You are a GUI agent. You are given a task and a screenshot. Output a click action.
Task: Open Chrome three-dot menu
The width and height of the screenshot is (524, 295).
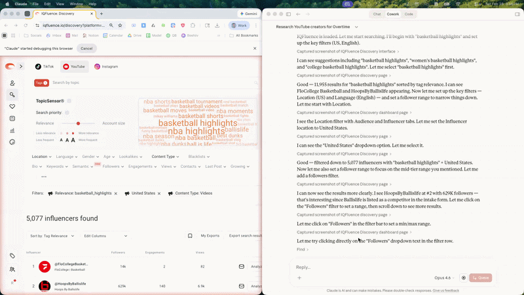[x=256, y=26]
